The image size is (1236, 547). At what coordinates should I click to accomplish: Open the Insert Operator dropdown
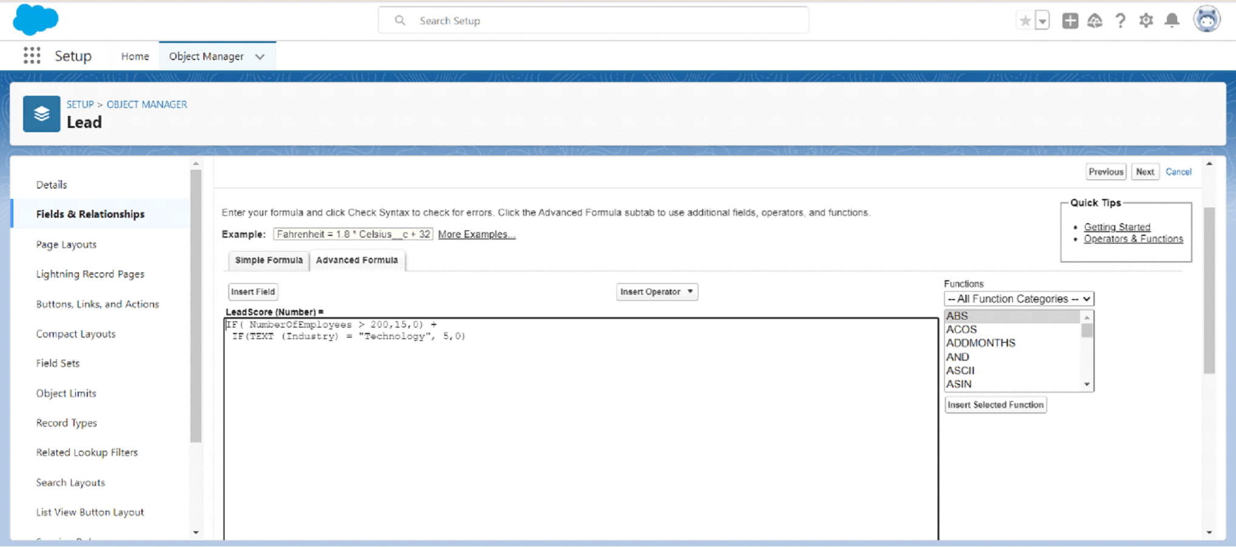(657, 292)
